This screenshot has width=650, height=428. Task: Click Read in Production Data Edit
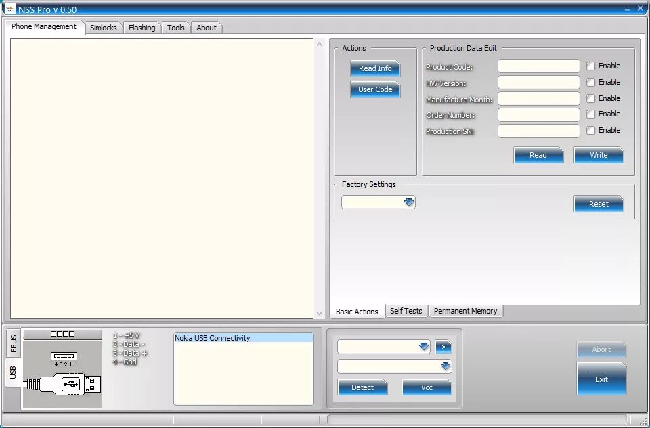(538, 155)
